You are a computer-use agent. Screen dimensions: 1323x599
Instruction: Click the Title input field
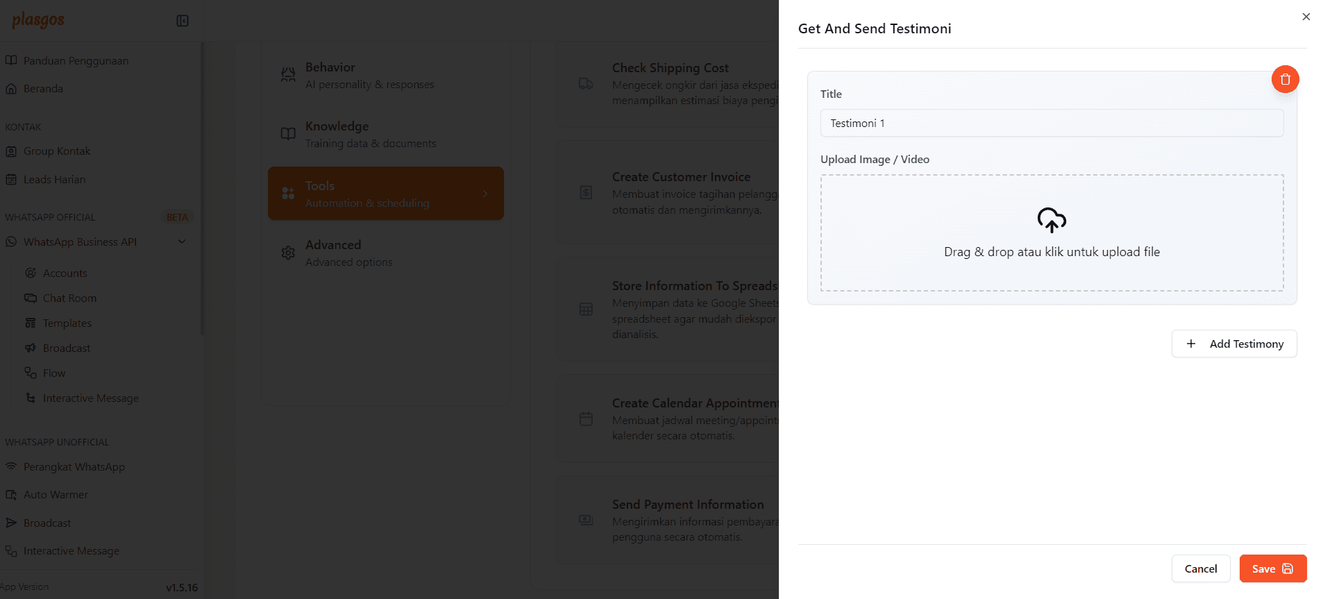tap(1051, 124)
